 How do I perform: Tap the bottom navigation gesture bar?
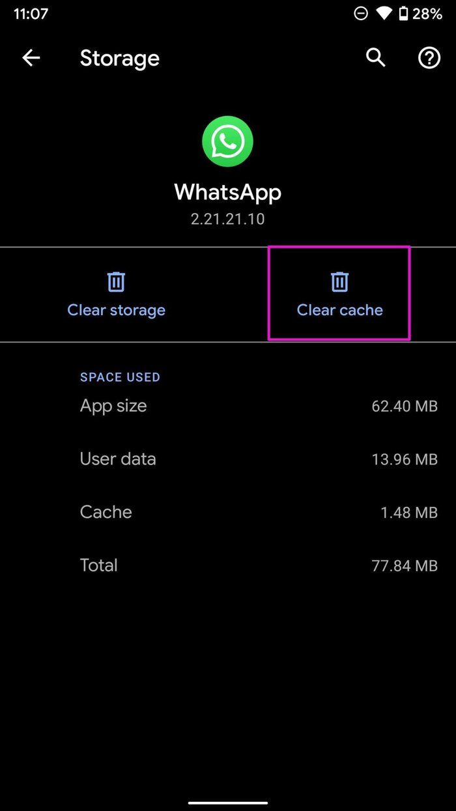(x=228, y=803)
